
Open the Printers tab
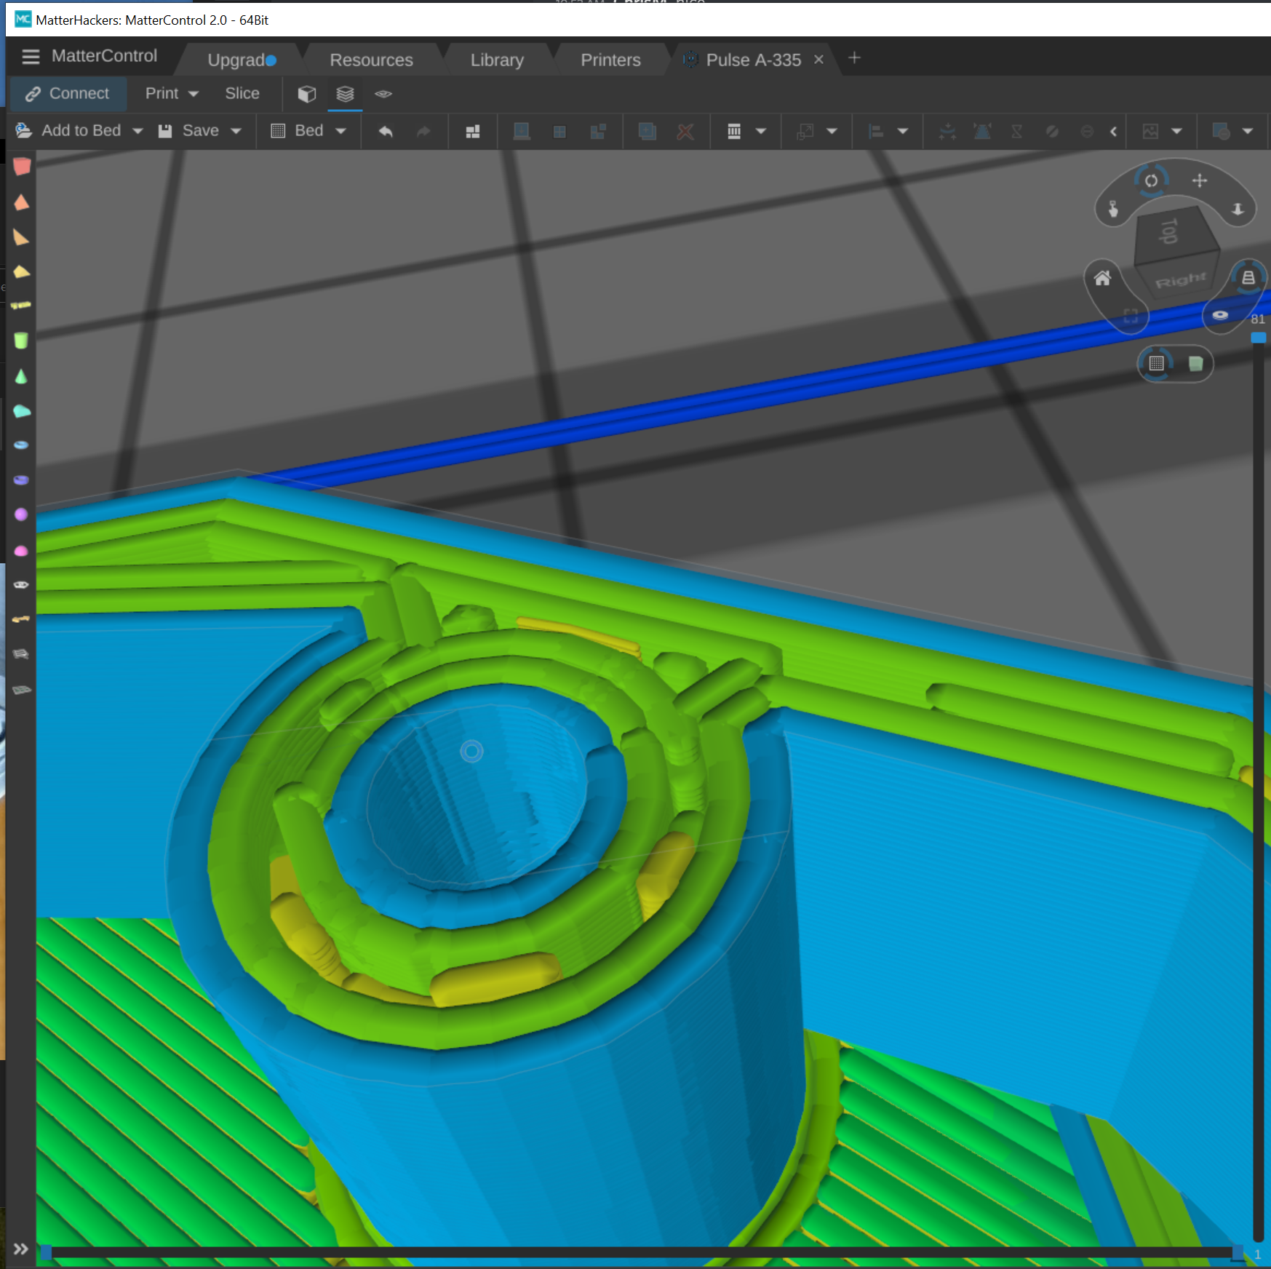point(610,60)
